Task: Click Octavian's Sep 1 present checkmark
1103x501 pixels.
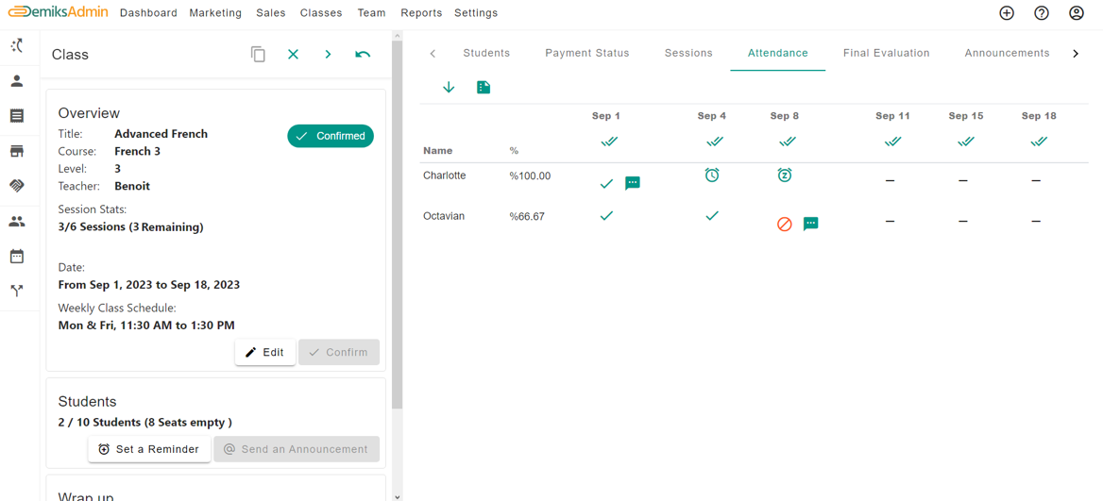Action: pyautogui.click(x=606, y=216)
